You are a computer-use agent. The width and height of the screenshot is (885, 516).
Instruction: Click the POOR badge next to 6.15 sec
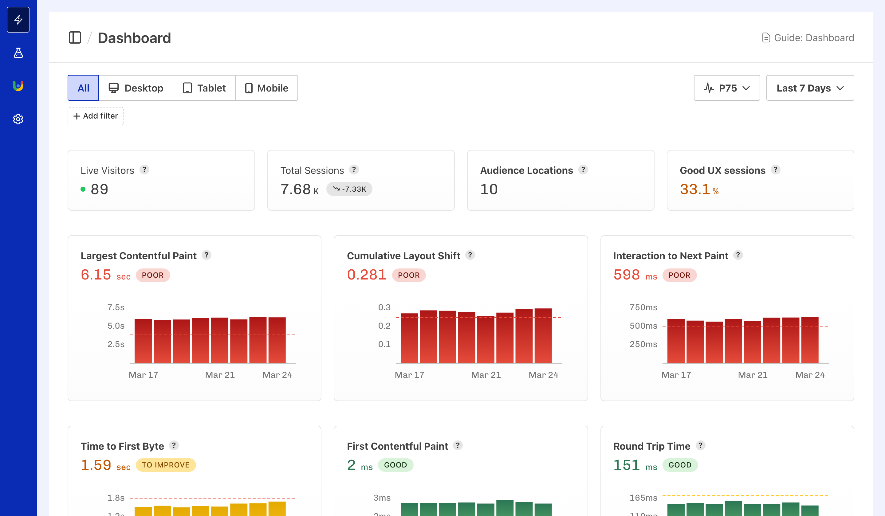[x=153, y=275]
